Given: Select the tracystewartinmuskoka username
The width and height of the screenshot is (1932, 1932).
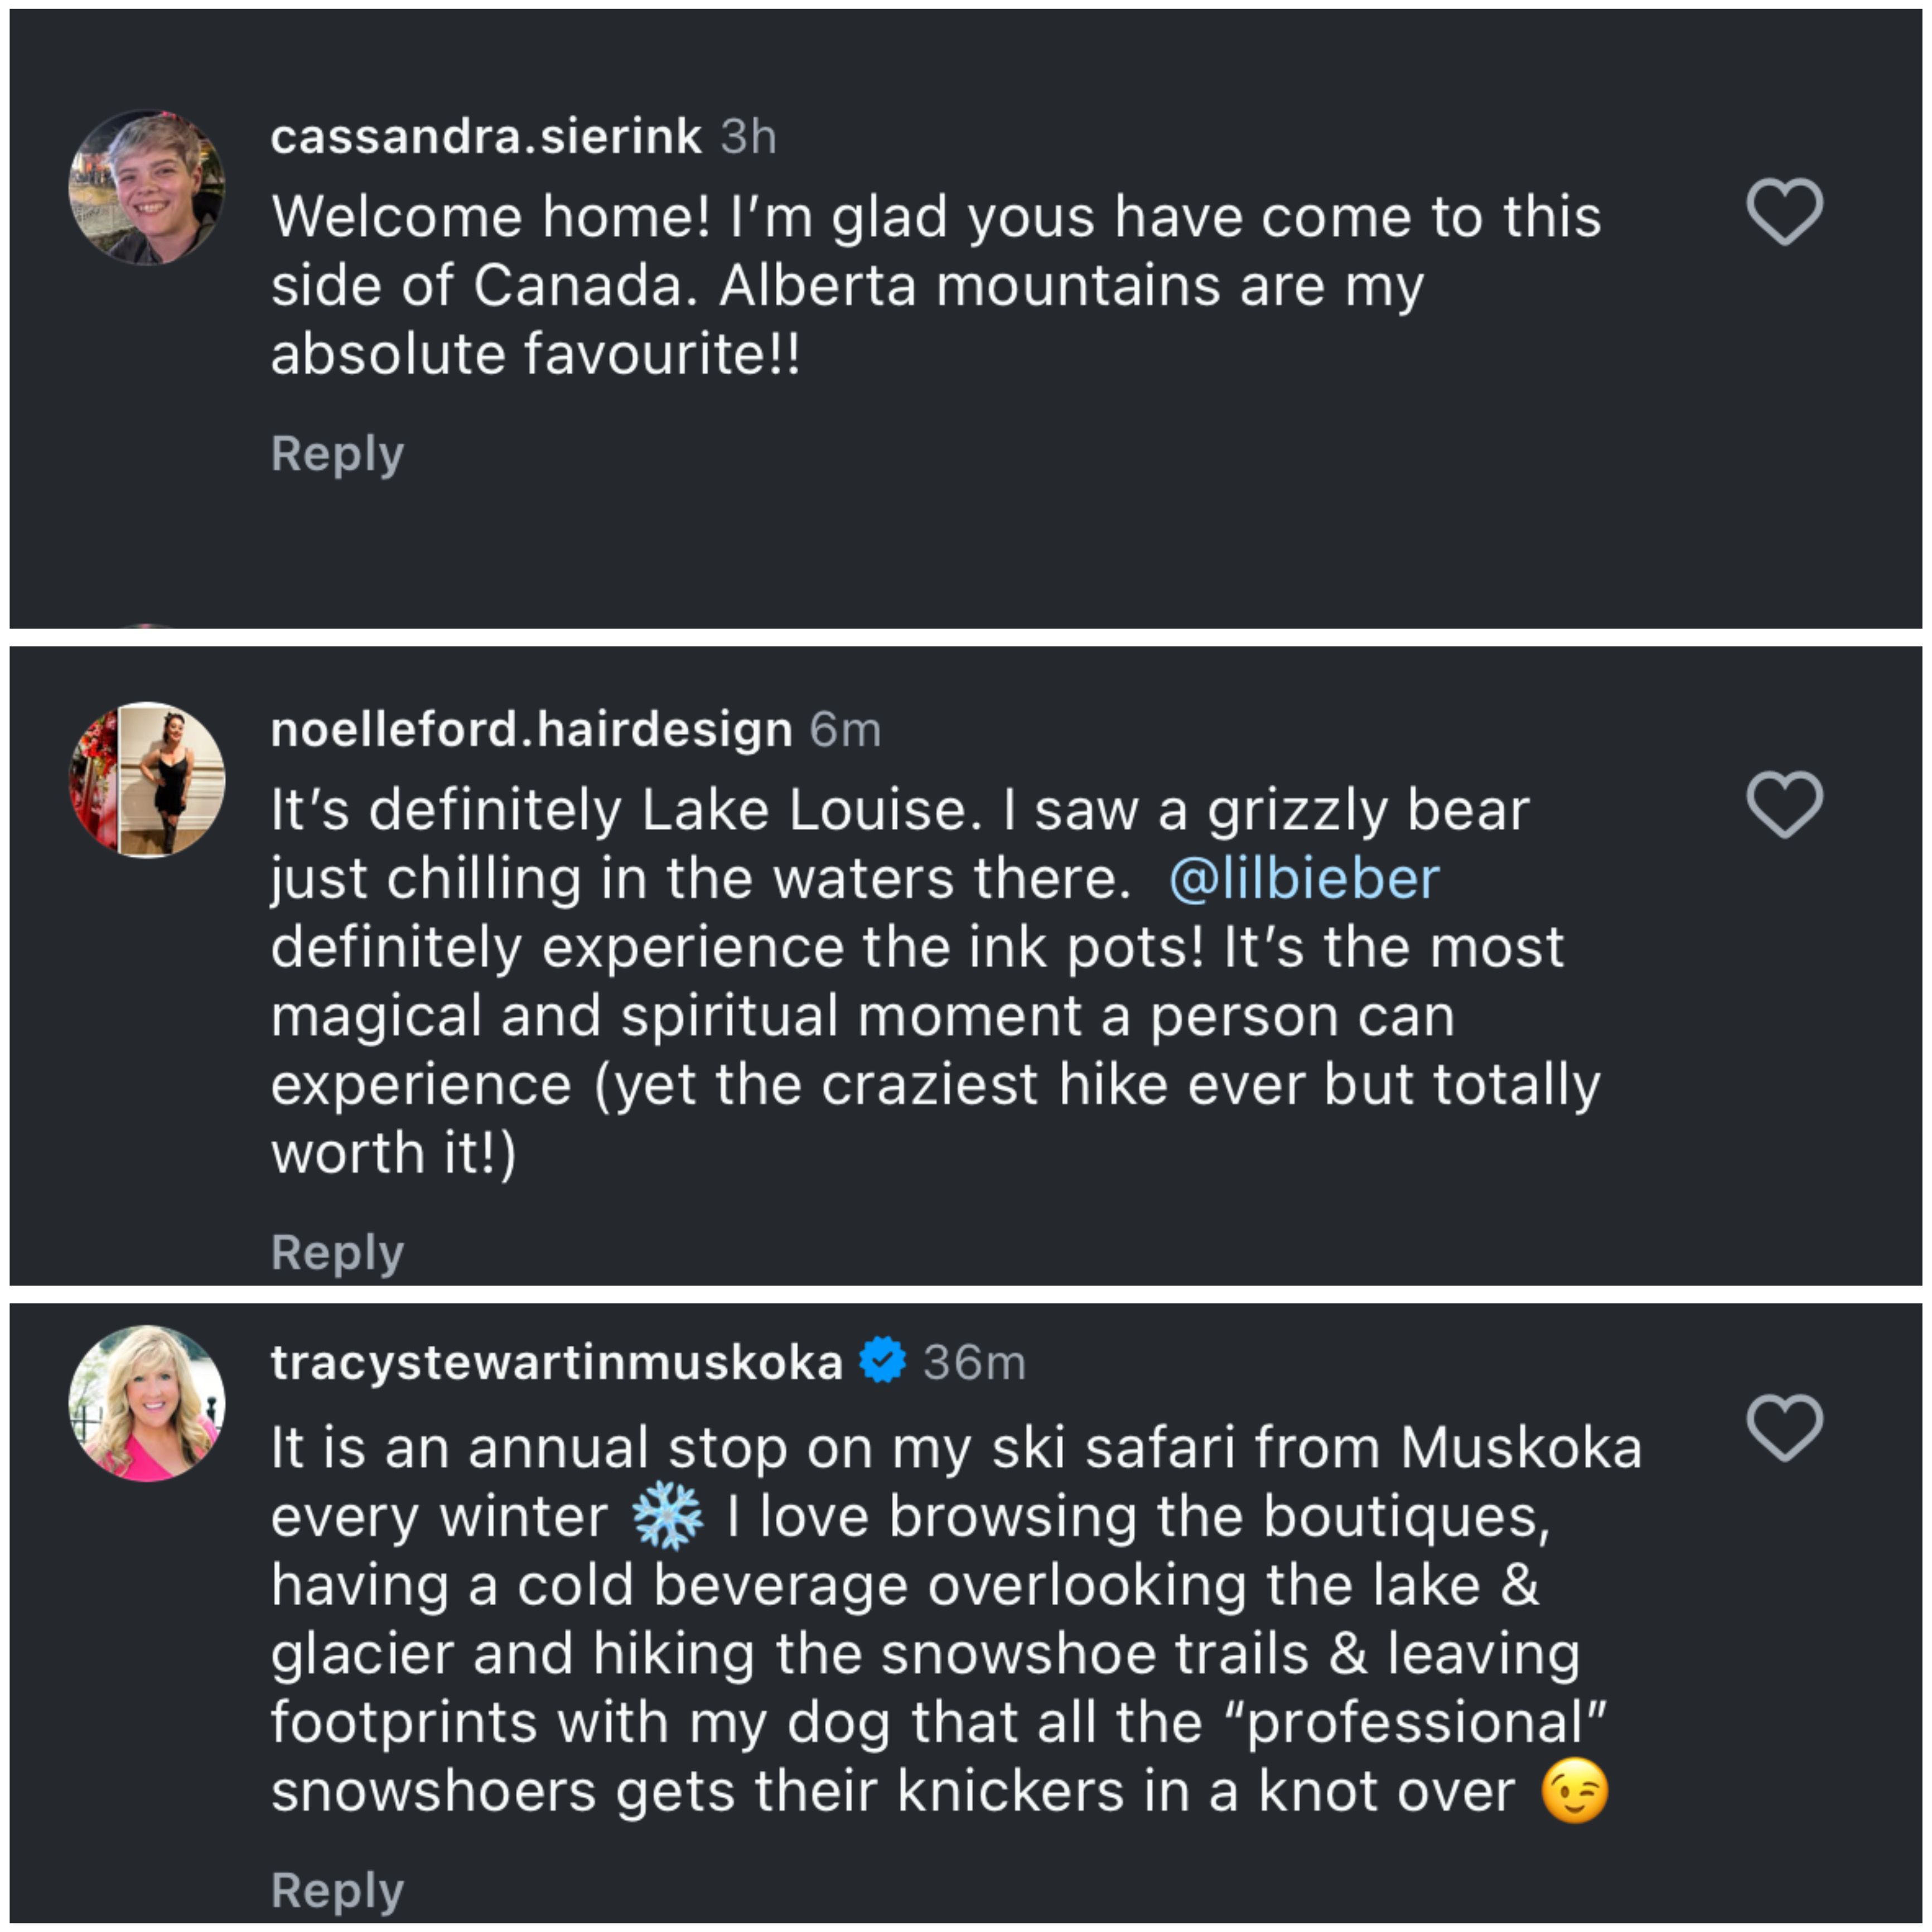Looking at the screenshot, I should (x=557, y=1362).
